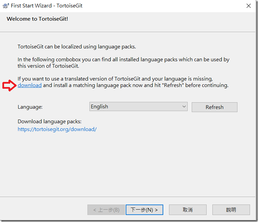258x222 pixels.
Task: Close the First Start Wizard window
Action: pos(249,6)
